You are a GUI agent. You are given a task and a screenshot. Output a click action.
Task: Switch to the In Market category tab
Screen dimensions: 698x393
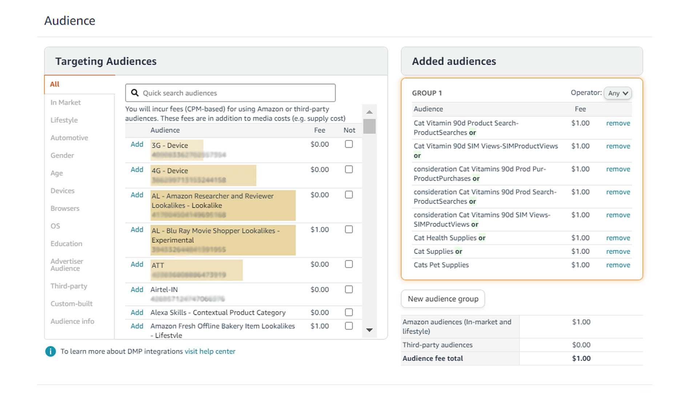point(65,102)
